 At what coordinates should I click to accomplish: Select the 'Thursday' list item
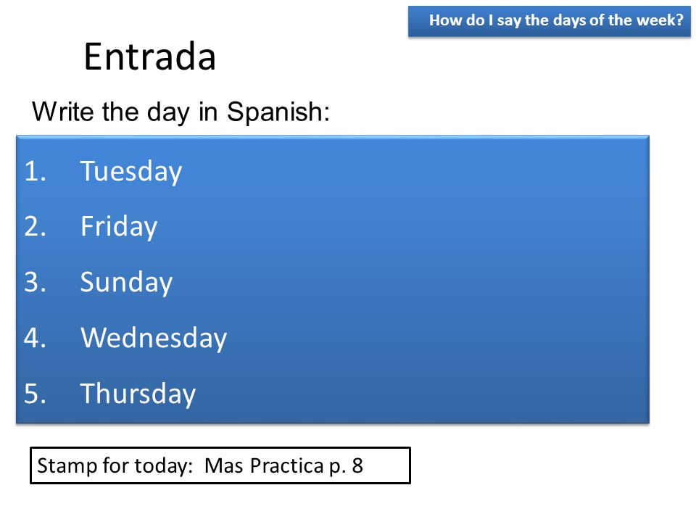138,394
